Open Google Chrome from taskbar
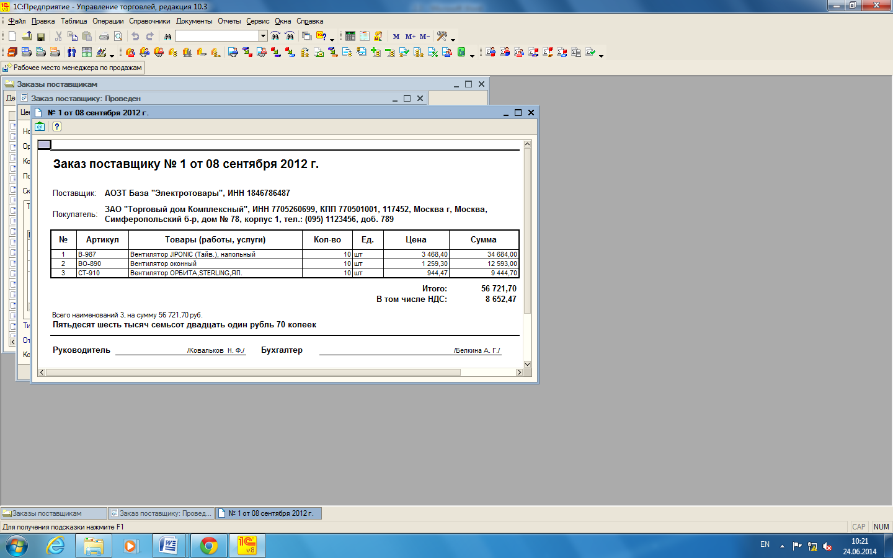Viewport: 893px width, 558px height. (209, 546)
